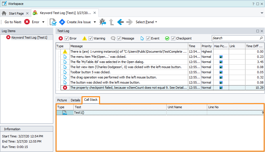Click the red Error icon in Go to Next

click(x=27, y=22)
